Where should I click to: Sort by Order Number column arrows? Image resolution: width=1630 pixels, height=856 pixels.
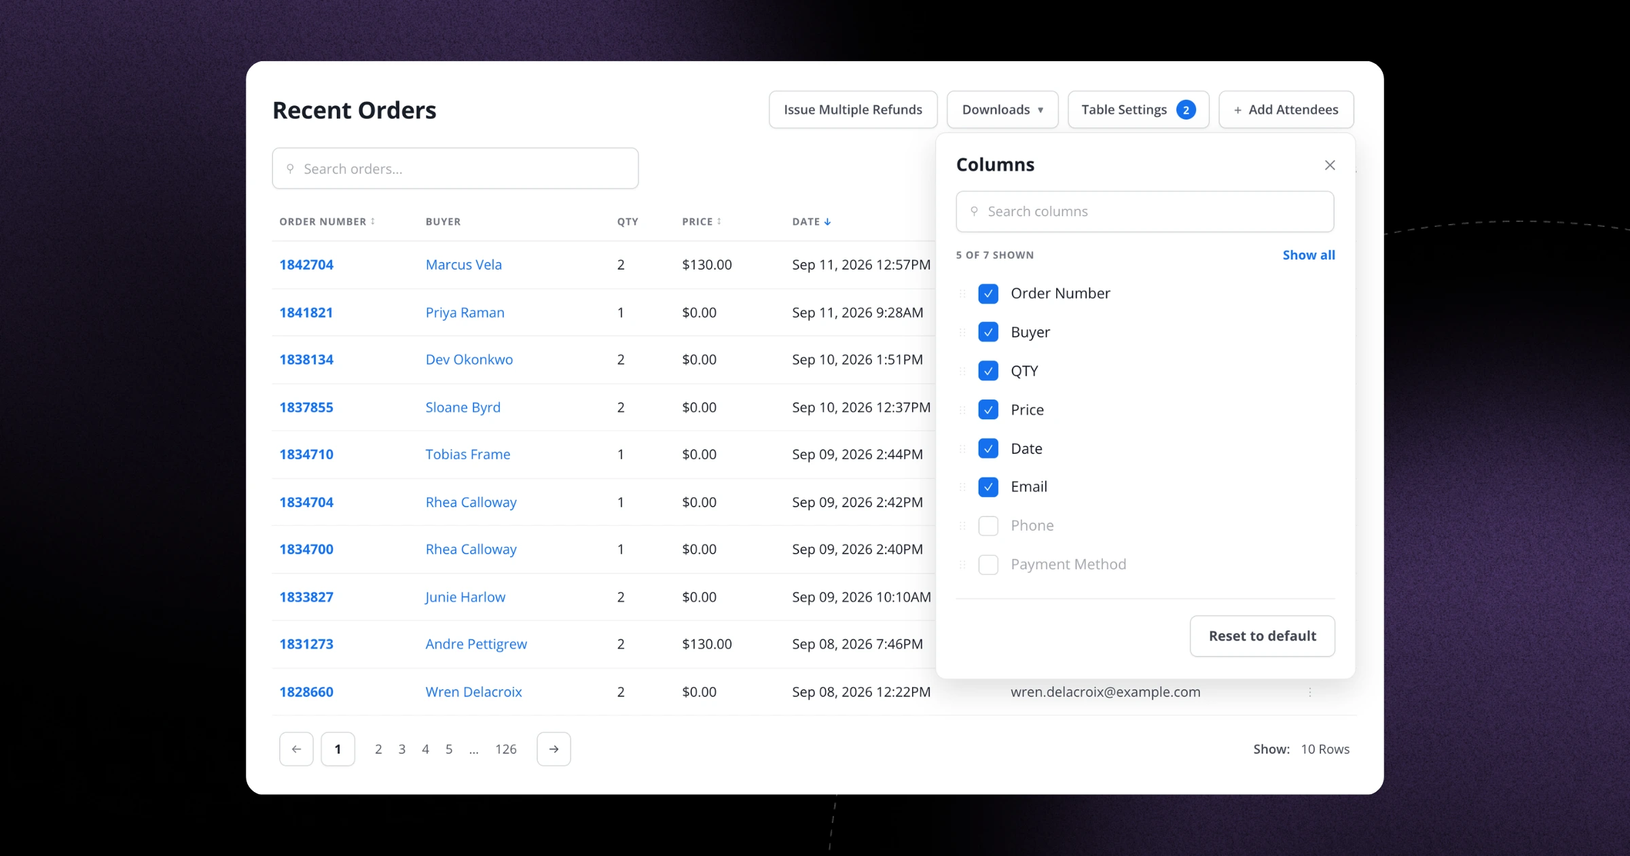[373, 221]
